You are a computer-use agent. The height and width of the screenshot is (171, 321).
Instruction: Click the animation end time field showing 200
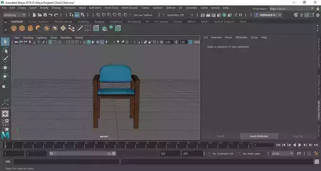192,153
